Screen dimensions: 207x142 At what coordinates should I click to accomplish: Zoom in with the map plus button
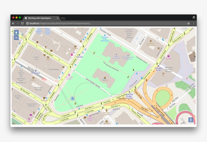16,32
